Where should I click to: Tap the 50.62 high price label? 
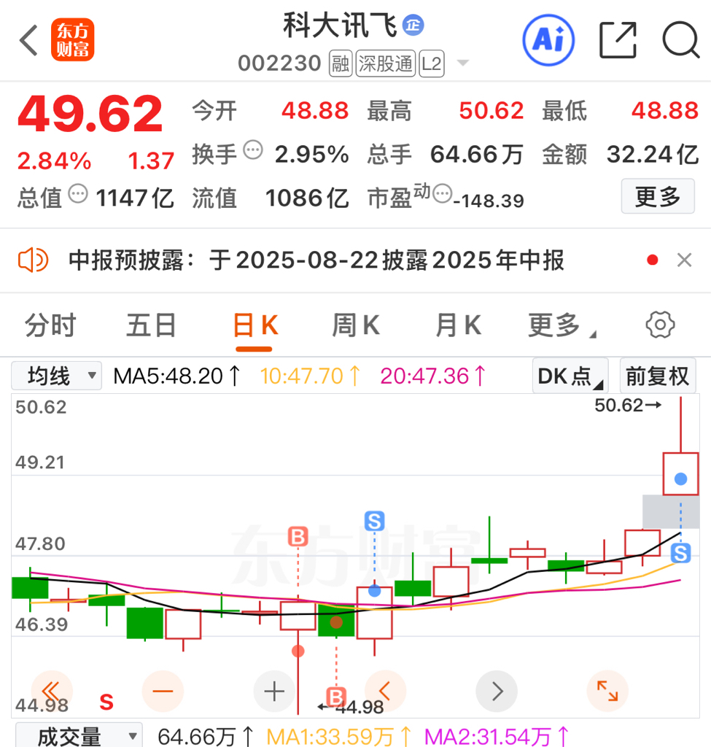pyautogui.click(x=628, y=406)
